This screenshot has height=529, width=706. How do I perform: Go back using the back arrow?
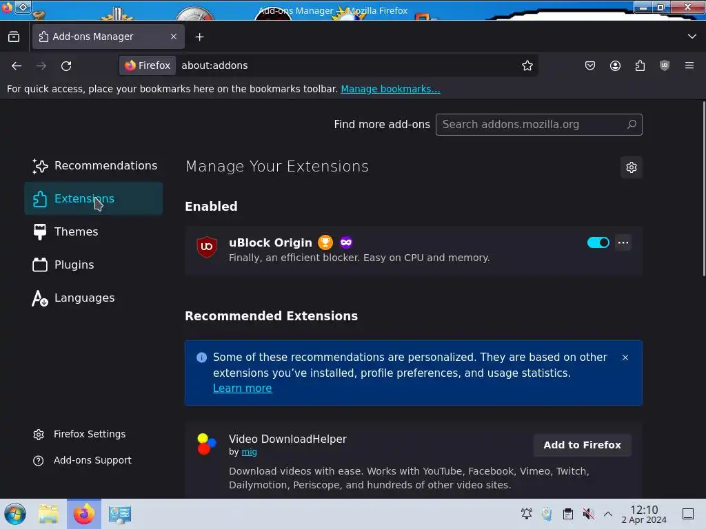(x=17, y=65)
